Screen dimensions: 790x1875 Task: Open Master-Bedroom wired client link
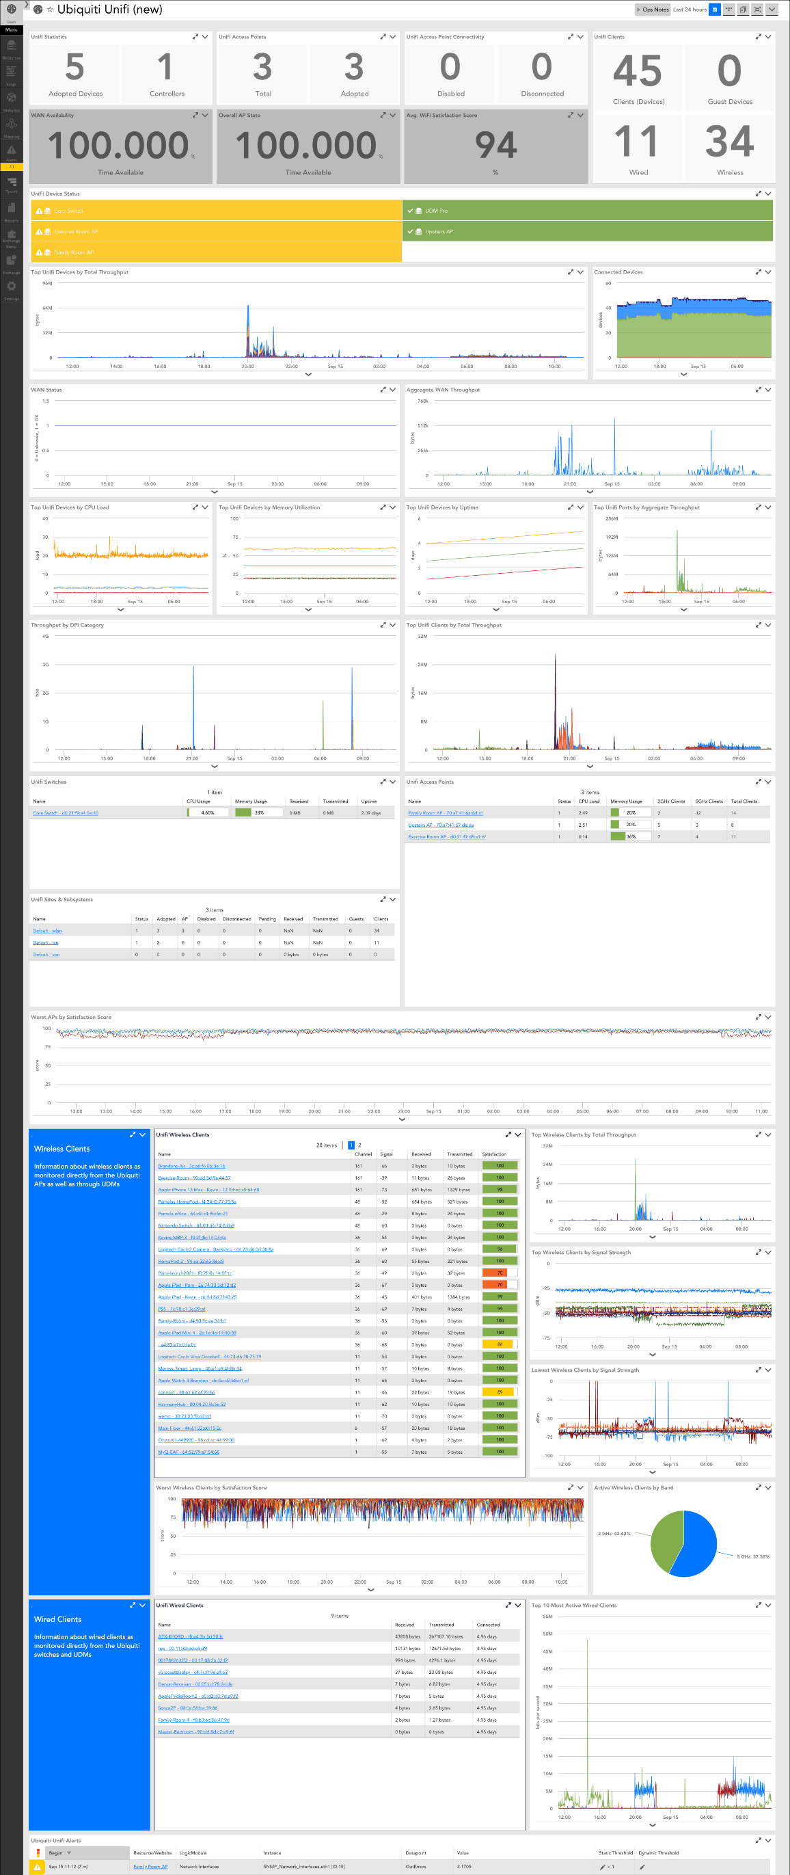click(195, 1731)
